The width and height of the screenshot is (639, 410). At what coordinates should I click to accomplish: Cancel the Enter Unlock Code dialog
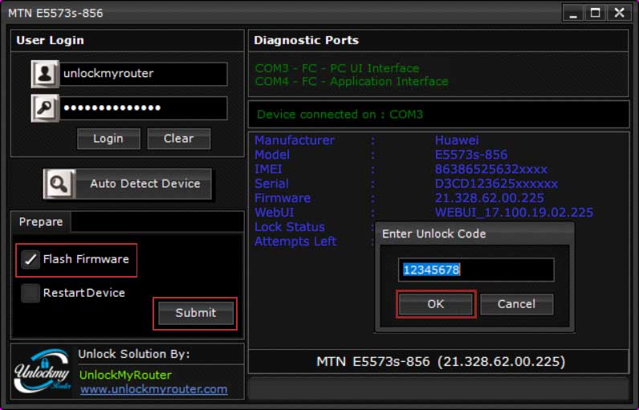(517, 304)
